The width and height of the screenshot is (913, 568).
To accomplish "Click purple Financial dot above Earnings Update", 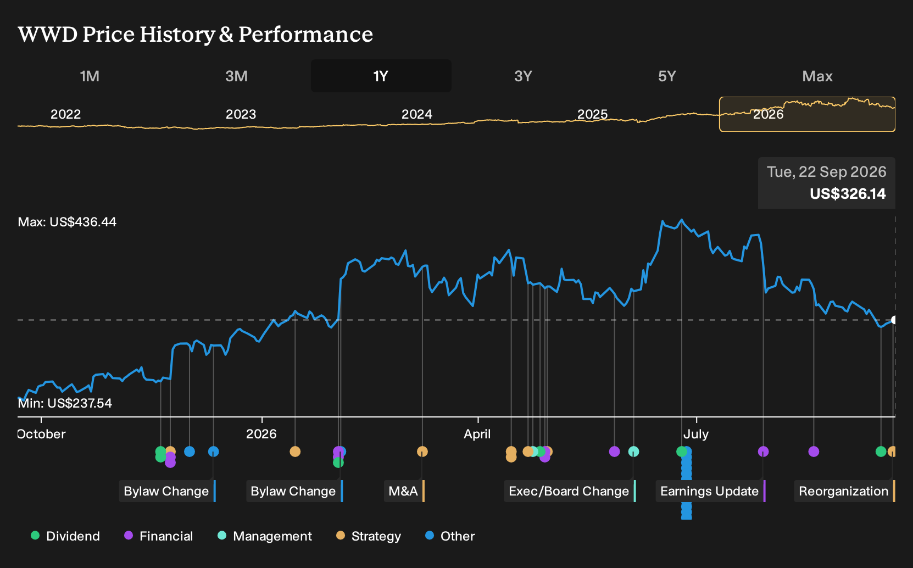I will (763, 452).
